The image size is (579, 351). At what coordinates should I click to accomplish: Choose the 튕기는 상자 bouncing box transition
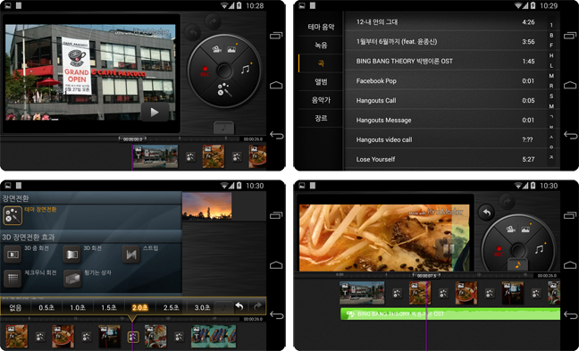(72, 279)
